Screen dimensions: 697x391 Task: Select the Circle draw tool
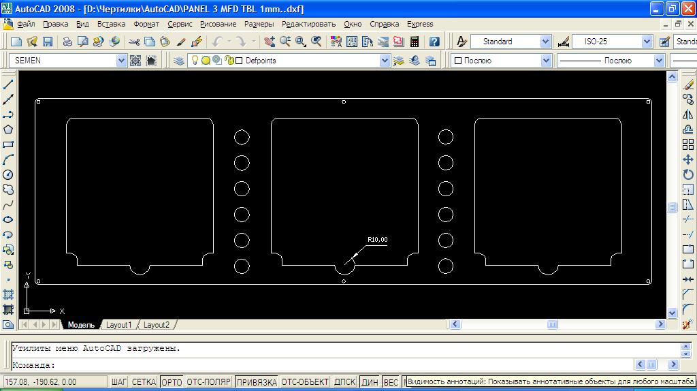click(x=8, y=175)
